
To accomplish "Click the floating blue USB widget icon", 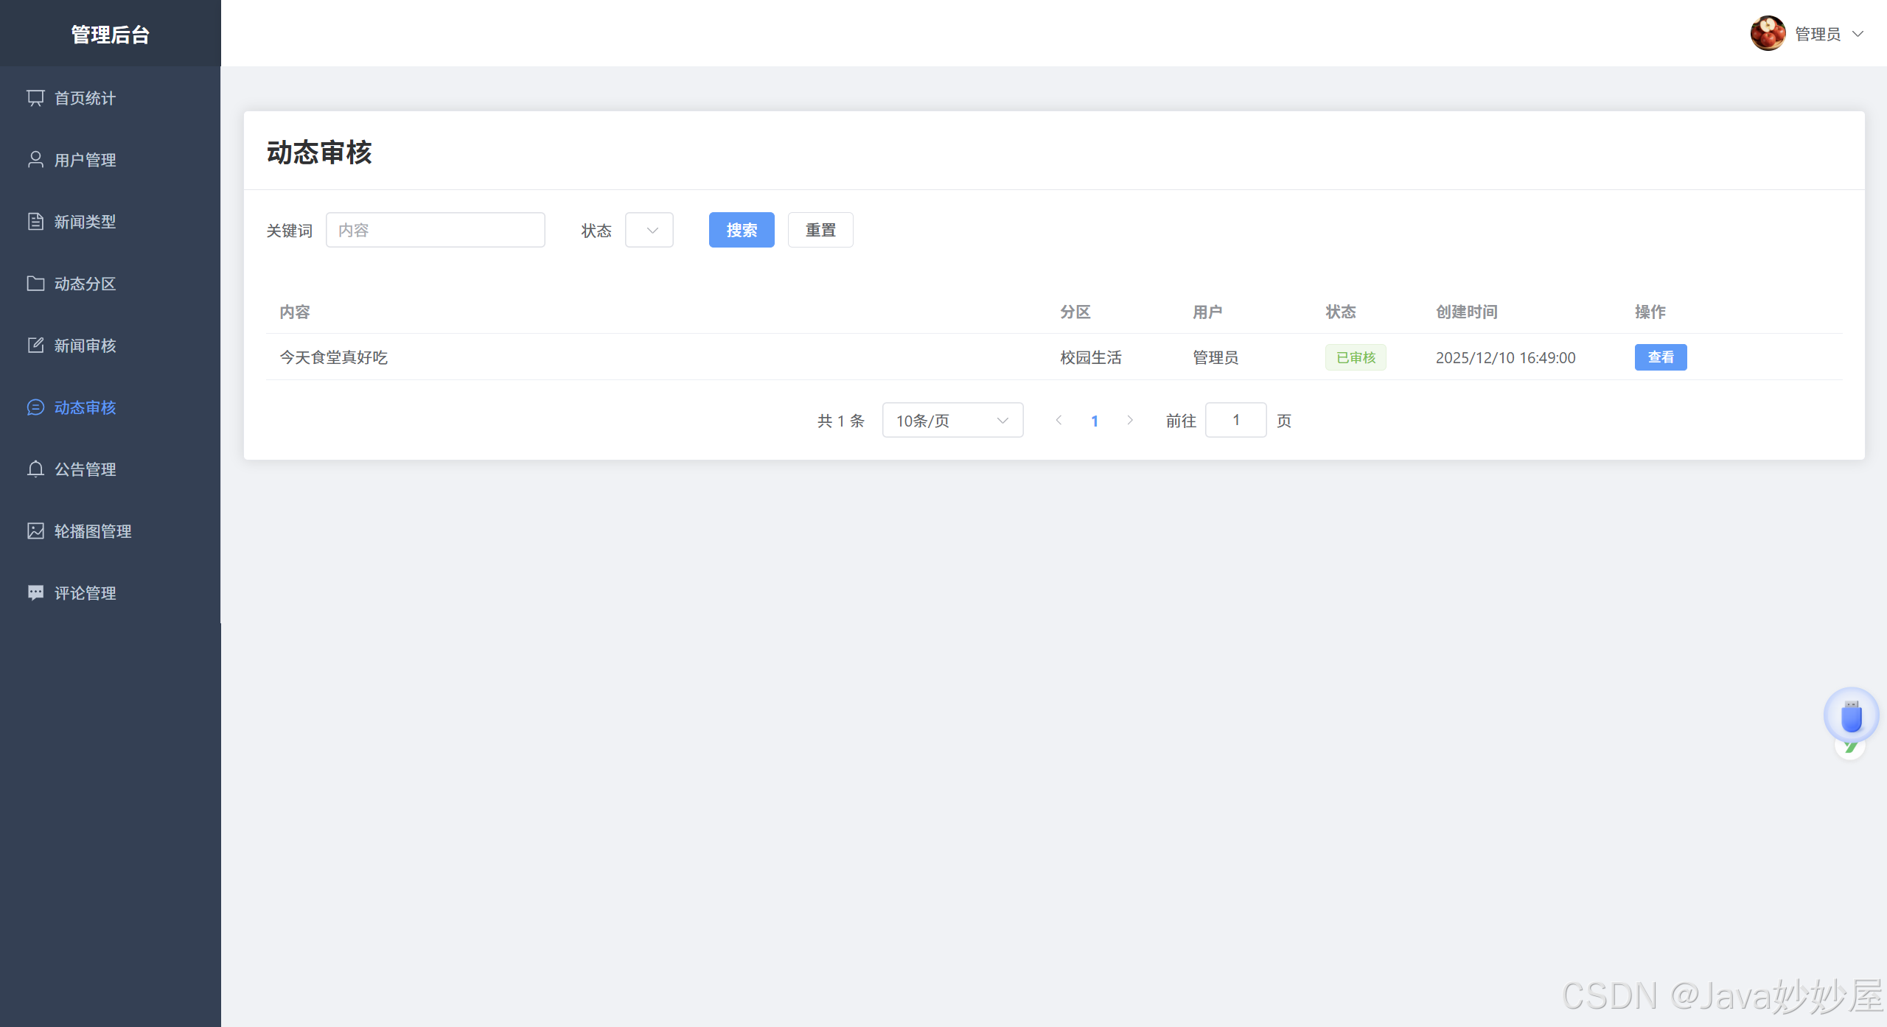I will [x=1851, y=715].
